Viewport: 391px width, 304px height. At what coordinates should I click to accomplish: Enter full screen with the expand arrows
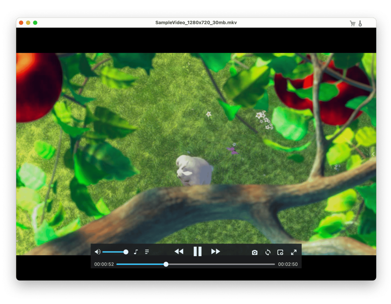click(x=294, y=252)
